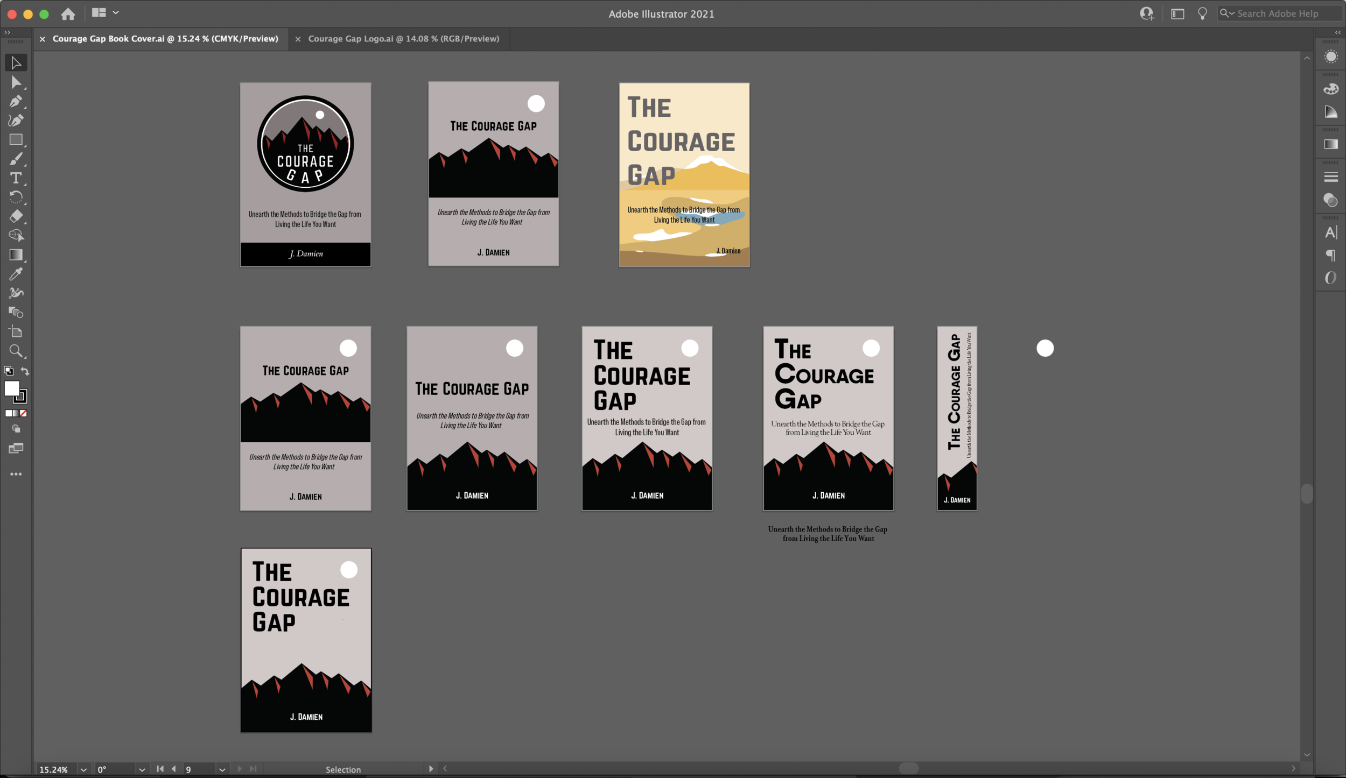Image resolution: width=1346 pixels, height=778 pixels.
Task: Go to first artboard button
Action: [x=160, y=769]
